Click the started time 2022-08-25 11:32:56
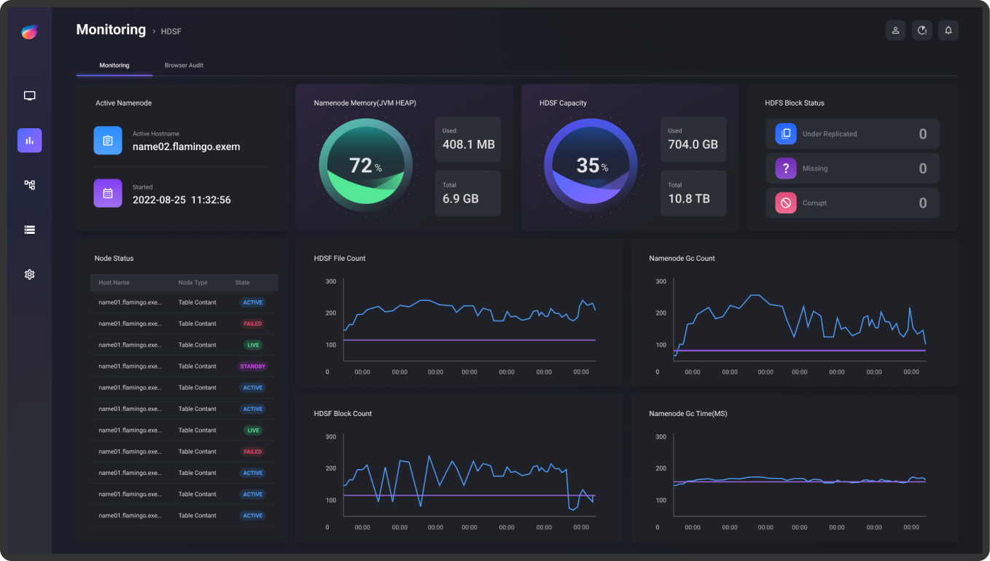990x561 pixels. coord(182,200)
